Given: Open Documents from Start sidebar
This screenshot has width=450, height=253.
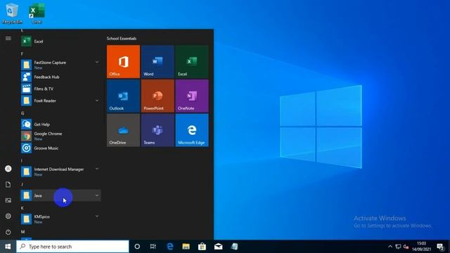Looking at the screenshot, I should click(8, 184).
